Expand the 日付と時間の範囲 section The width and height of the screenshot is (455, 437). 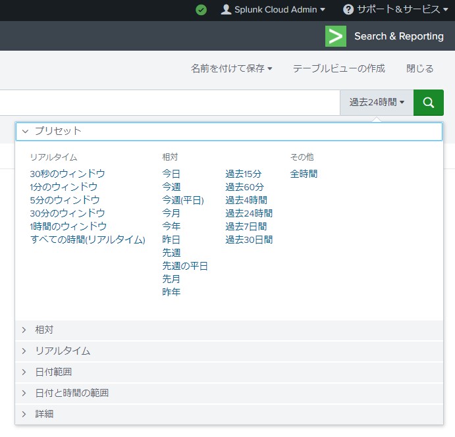point(229,393)
